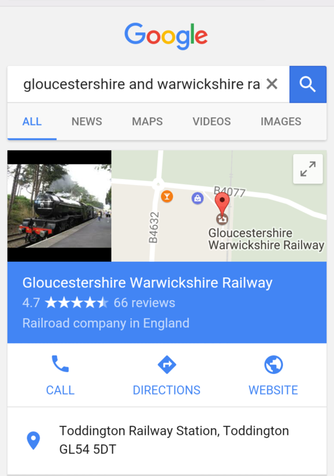This screenshot has width=334, height=476.
Task: Expand the map with fullscreen arrows icon
Action: pos(308,169)
